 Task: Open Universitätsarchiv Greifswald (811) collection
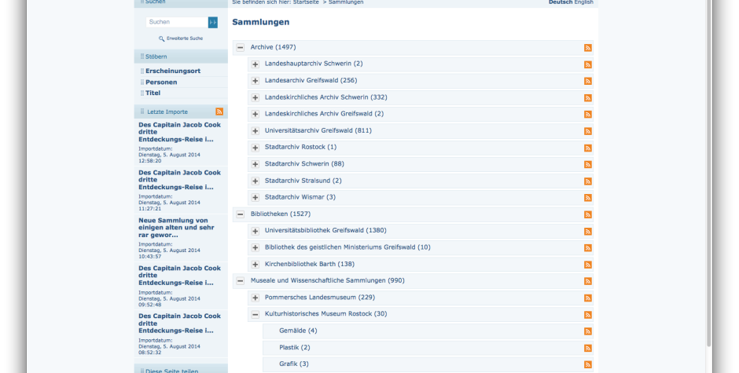[x=318, y=130]
